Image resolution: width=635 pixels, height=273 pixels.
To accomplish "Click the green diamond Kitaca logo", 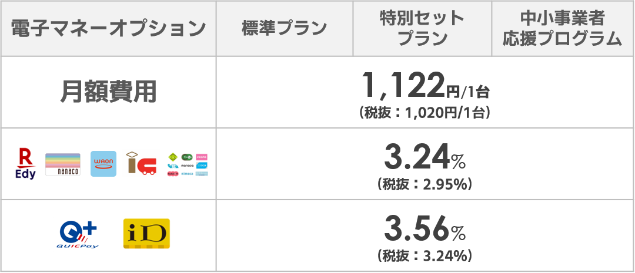I will click(x=173, y=157).
